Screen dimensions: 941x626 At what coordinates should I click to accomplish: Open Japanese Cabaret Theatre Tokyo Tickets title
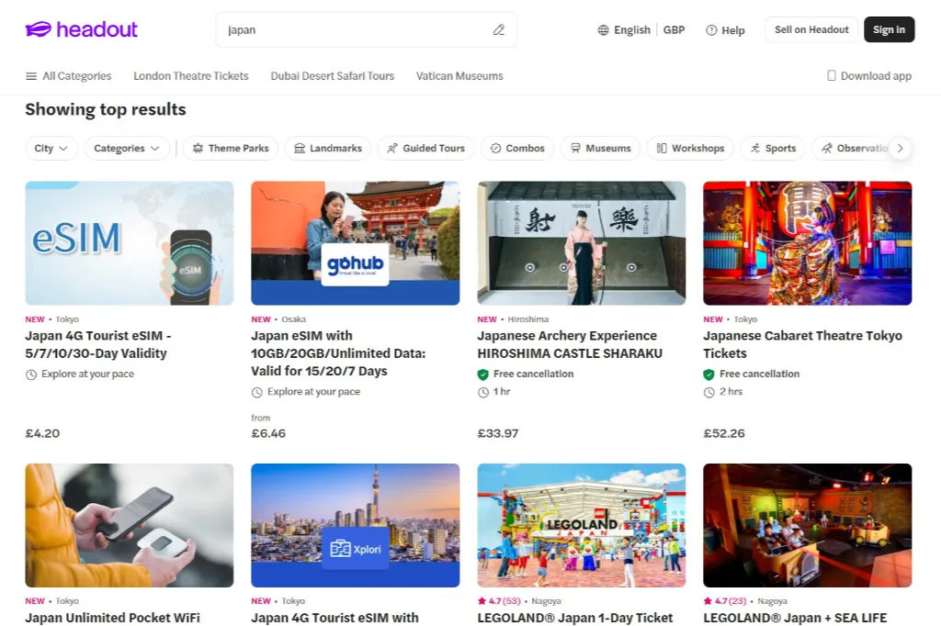[x=802, y=344]
